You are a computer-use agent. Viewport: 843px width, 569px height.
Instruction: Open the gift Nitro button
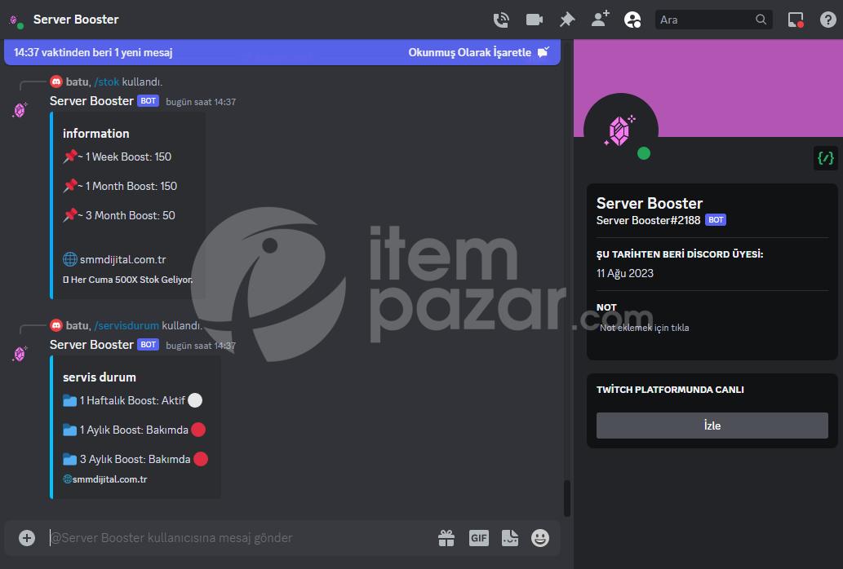point(446,538)
